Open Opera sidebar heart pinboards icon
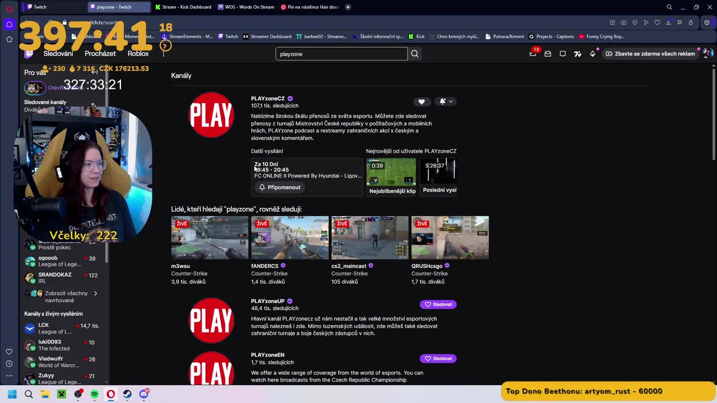Screen dimensions: 717x403 9,352
